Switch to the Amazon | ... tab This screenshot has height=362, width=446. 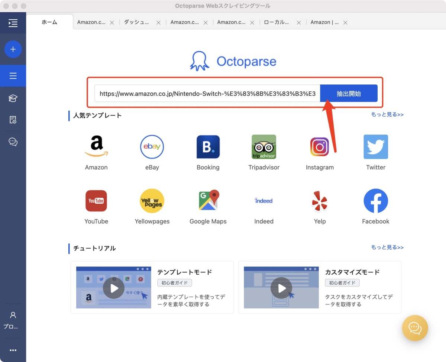point(324,22)
